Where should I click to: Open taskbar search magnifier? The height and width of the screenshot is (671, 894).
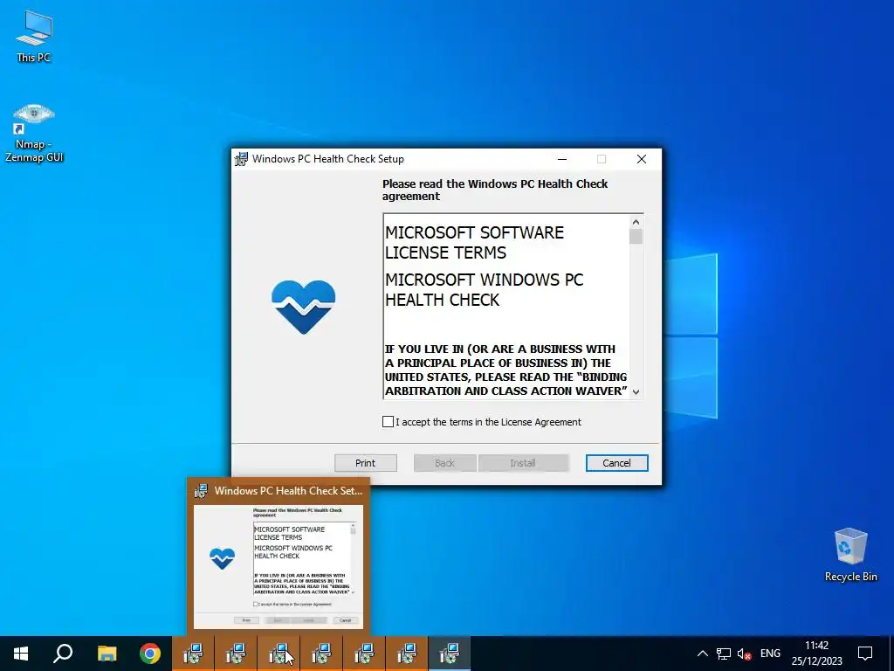pyautogui.click(x=63, y=654)
